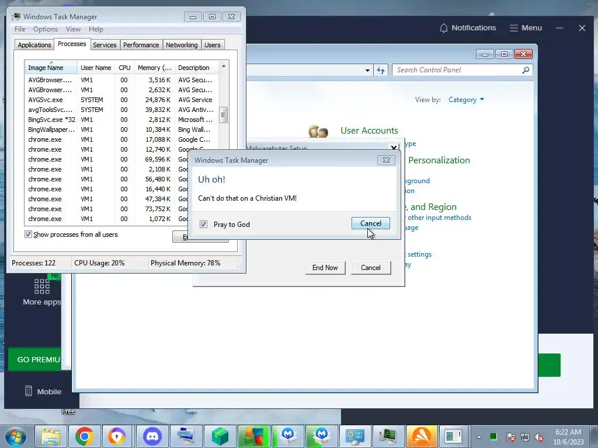Open Windows Explorer from the taskbar
Image resolution: width=598 pixels, height=448 pixels.
(x=51, y=436)
